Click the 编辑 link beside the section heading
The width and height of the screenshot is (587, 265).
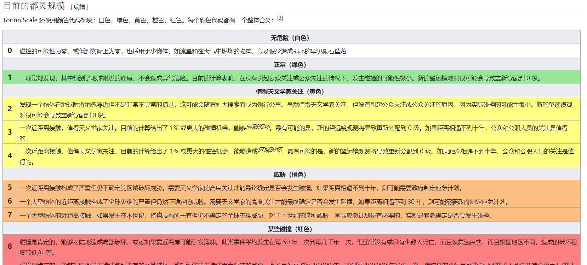coord(79,7)
